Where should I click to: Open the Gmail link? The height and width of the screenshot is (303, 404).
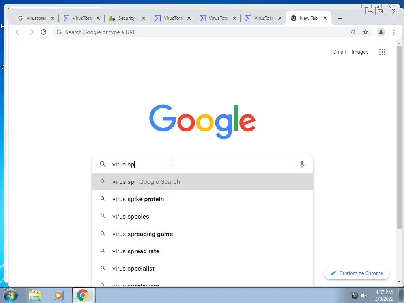tap(339, 52)
